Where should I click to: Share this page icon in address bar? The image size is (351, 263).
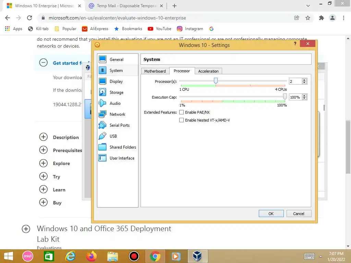pos(296,18)
